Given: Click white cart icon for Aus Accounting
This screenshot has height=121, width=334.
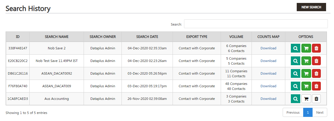Looking at the screenshot, I should click(306, 99).
